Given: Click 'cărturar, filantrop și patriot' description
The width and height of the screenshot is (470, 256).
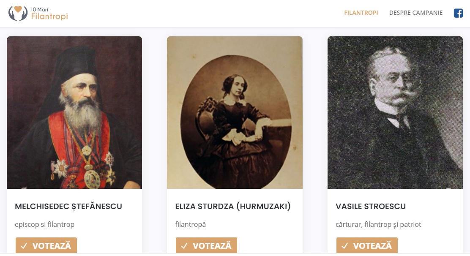Looking at the screenshot, I should (378, 224).
